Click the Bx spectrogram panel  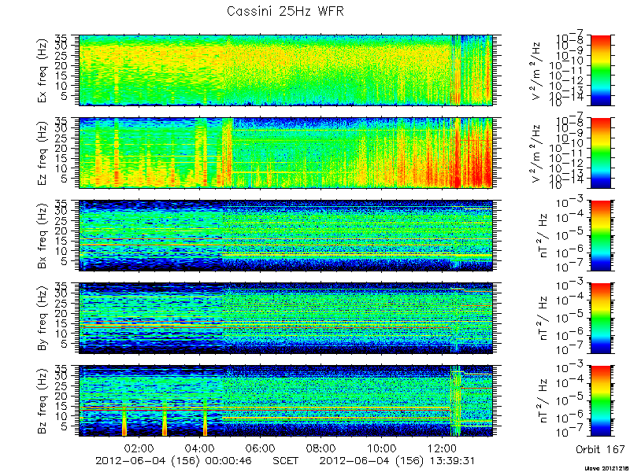click(286, 235)
